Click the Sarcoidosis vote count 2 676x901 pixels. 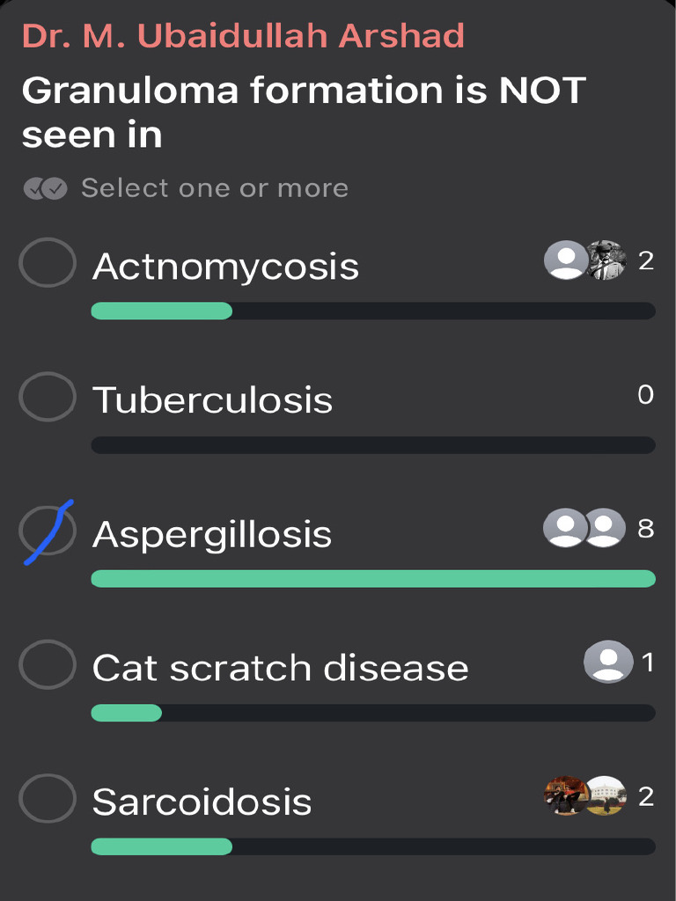pos(645,797)
